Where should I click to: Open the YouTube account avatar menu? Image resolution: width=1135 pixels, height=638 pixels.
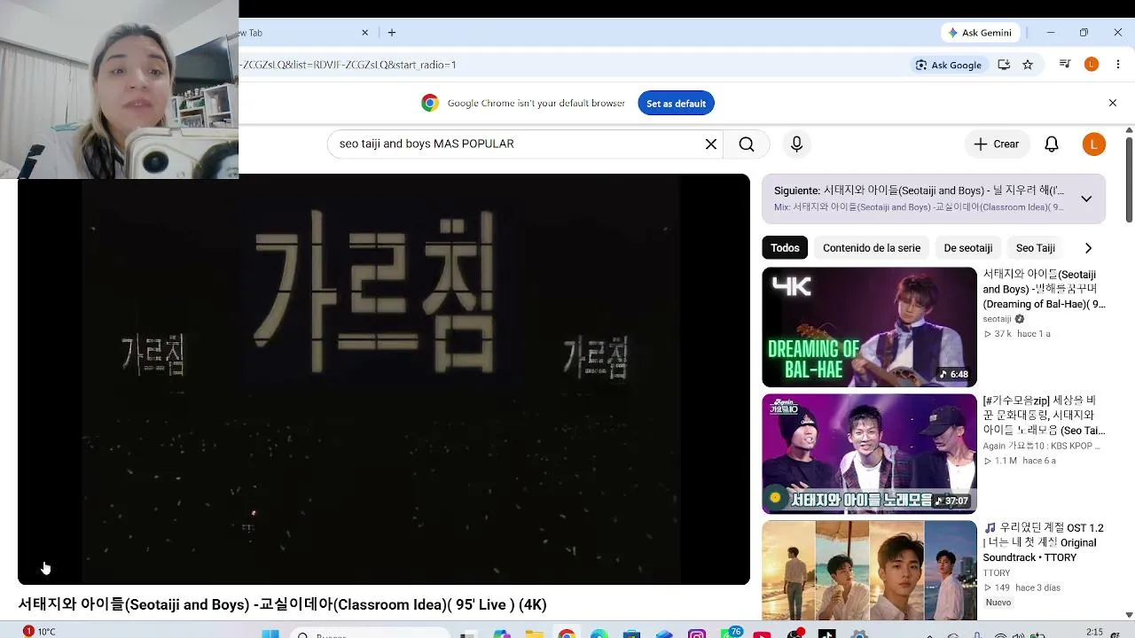click(1094, 144)
